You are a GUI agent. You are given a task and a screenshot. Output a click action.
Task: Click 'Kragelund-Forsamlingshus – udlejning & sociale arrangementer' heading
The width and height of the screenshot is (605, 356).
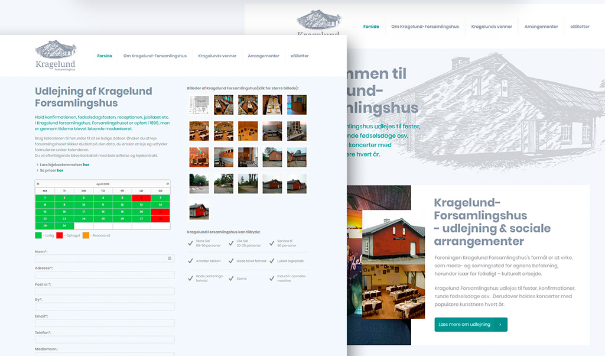(492, 222)
